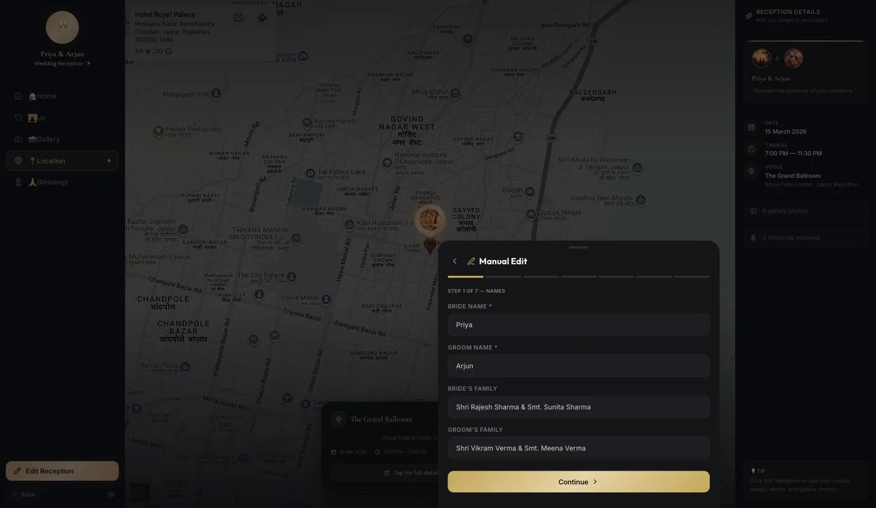Click the Padao Restaurant map pin
The image size is (876, 508).
click(x=158, y=130)
